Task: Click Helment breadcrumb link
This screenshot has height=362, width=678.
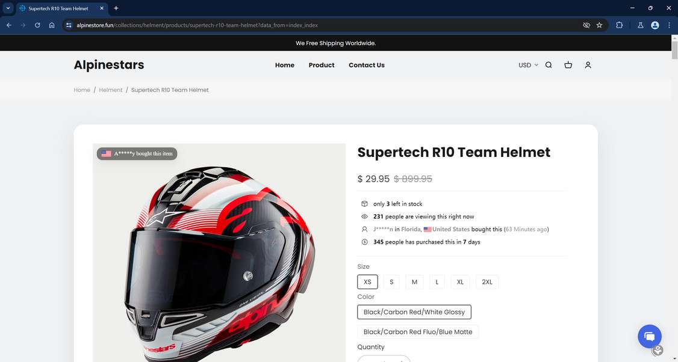Action: point(111,90)
